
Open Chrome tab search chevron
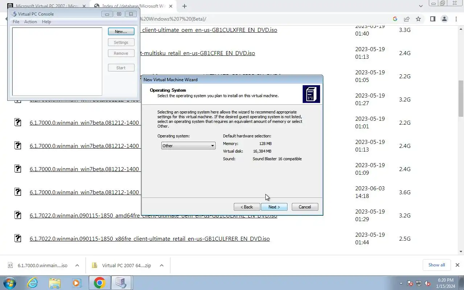[x=420, y=6]
